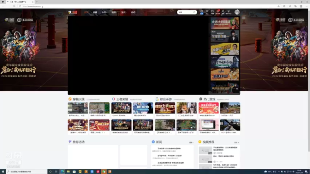Open the 首页 home nav item
The image size is (310, 174).
click(x=86, y=12)
